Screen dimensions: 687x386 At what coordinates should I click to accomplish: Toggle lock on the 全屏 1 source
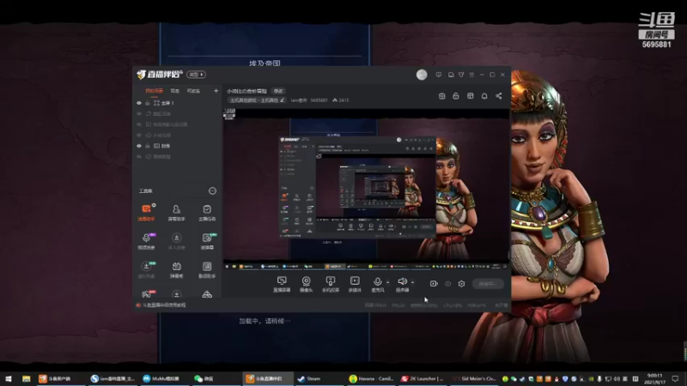[148, 103]
